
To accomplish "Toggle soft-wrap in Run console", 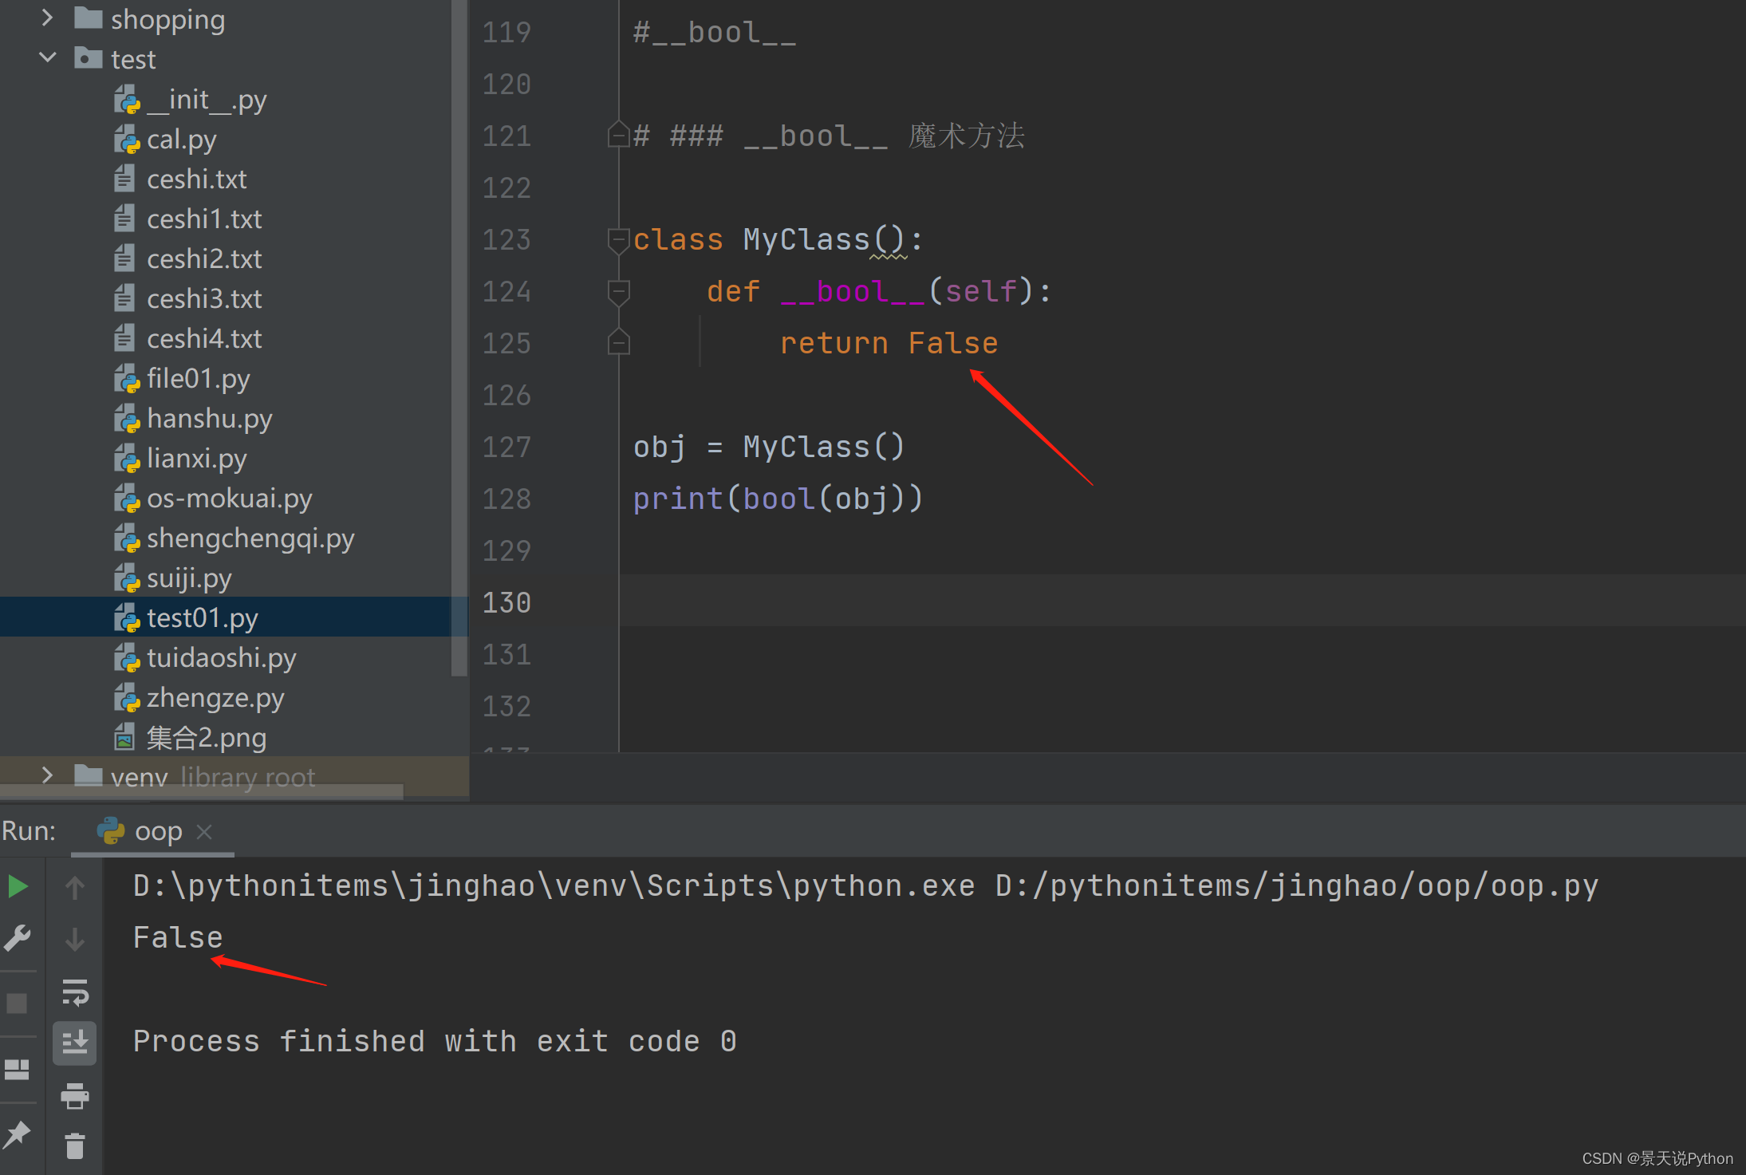I will pos(75,992).
